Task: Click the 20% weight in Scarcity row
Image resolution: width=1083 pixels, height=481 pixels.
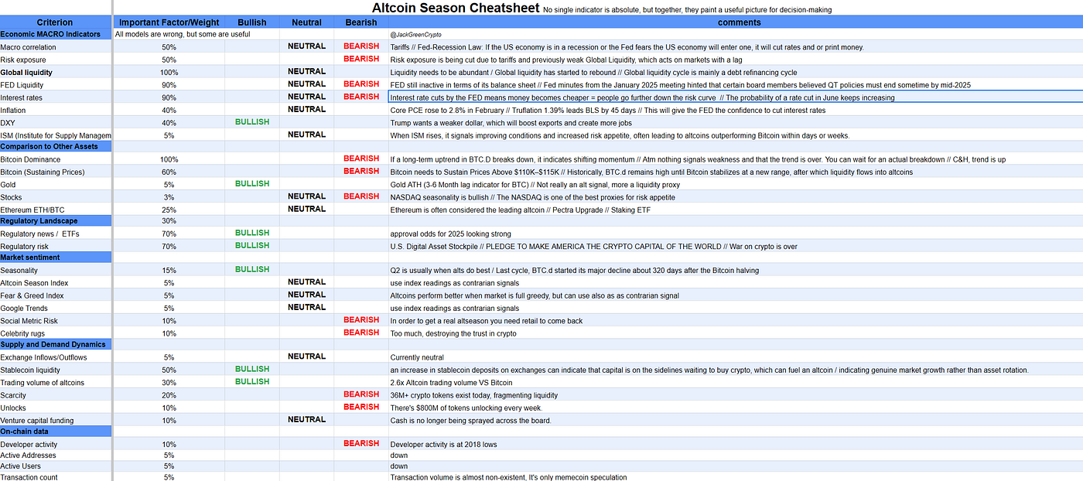Action: click(x=169, y=395)
